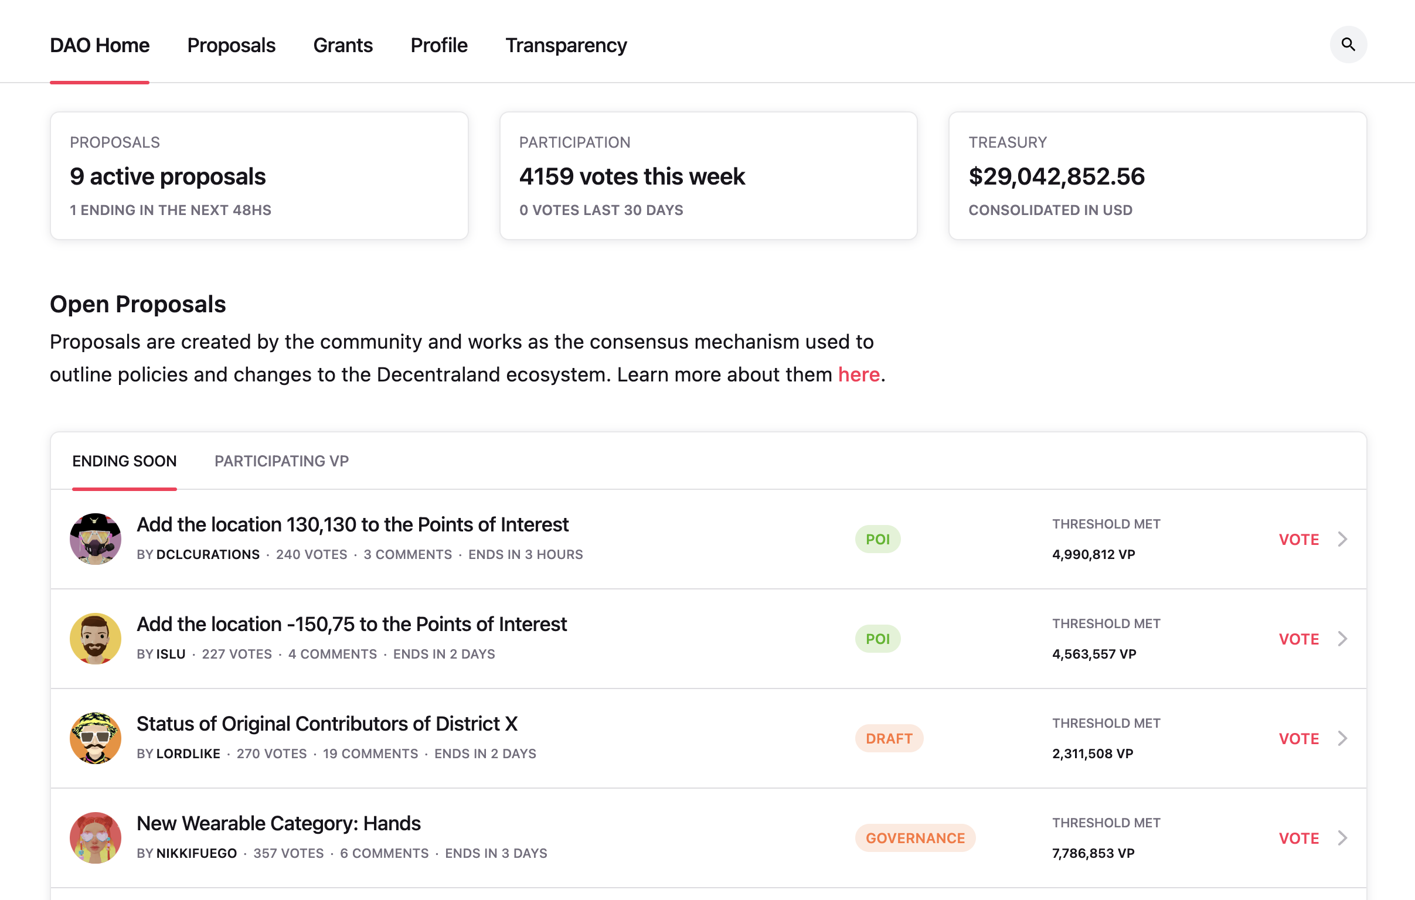Click the GOVERNANCE category tag
The height and width of the screenshot is (900, 1415).
[915, 838]
